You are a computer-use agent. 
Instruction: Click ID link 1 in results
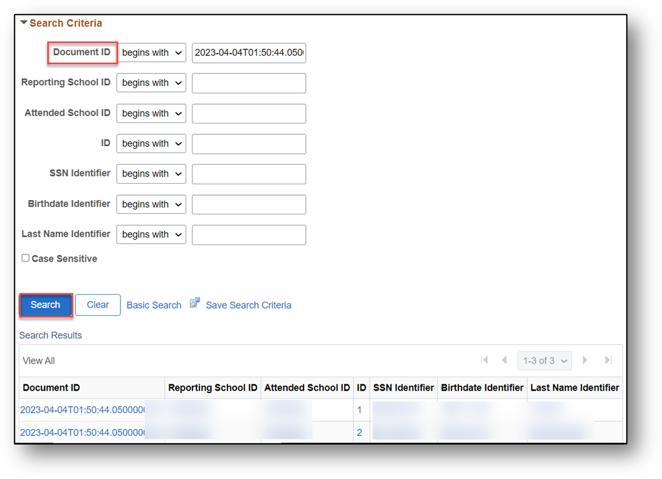pos(359,410)
